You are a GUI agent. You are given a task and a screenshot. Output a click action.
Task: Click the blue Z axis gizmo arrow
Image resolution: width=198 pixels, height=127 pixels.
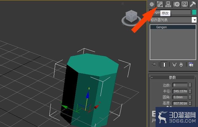point(87,95)
